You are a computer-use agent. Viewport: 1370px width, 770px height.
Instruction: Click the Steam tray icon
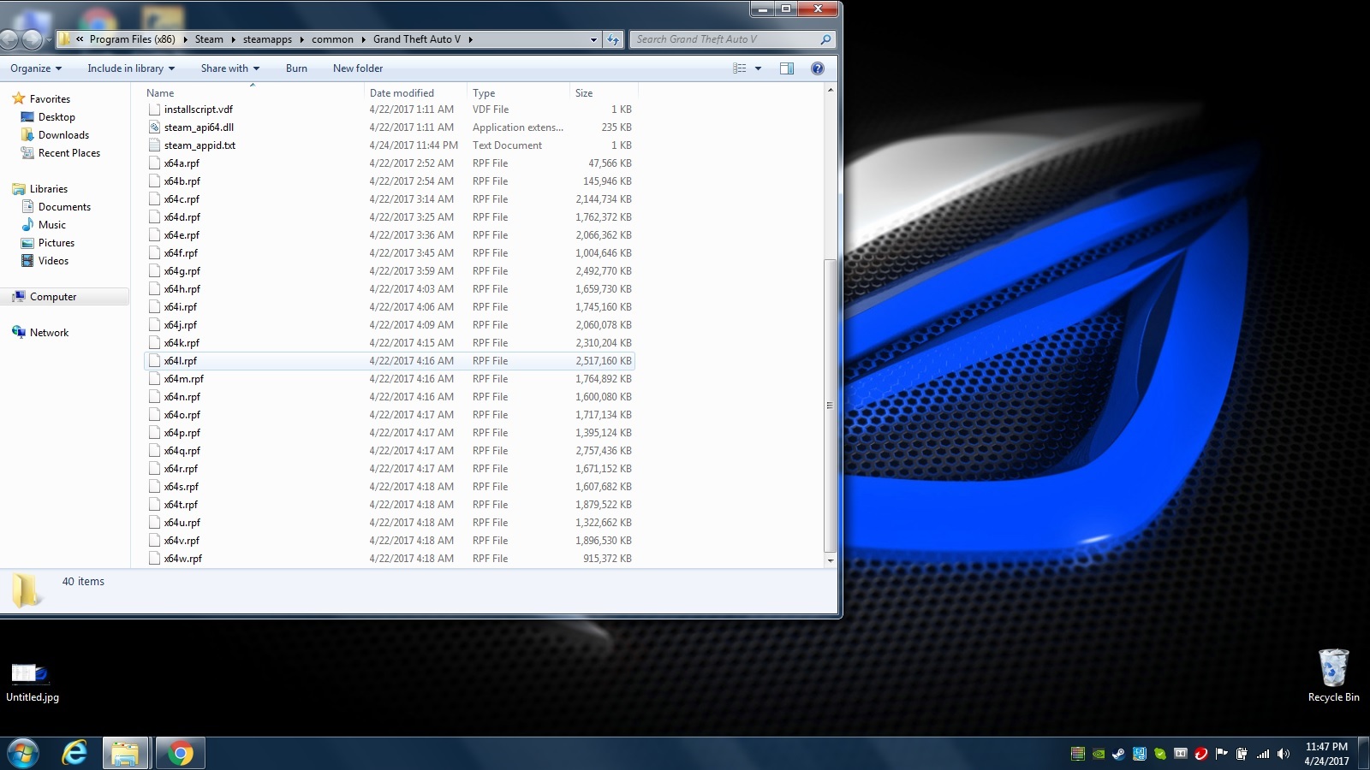point(1118,754)
